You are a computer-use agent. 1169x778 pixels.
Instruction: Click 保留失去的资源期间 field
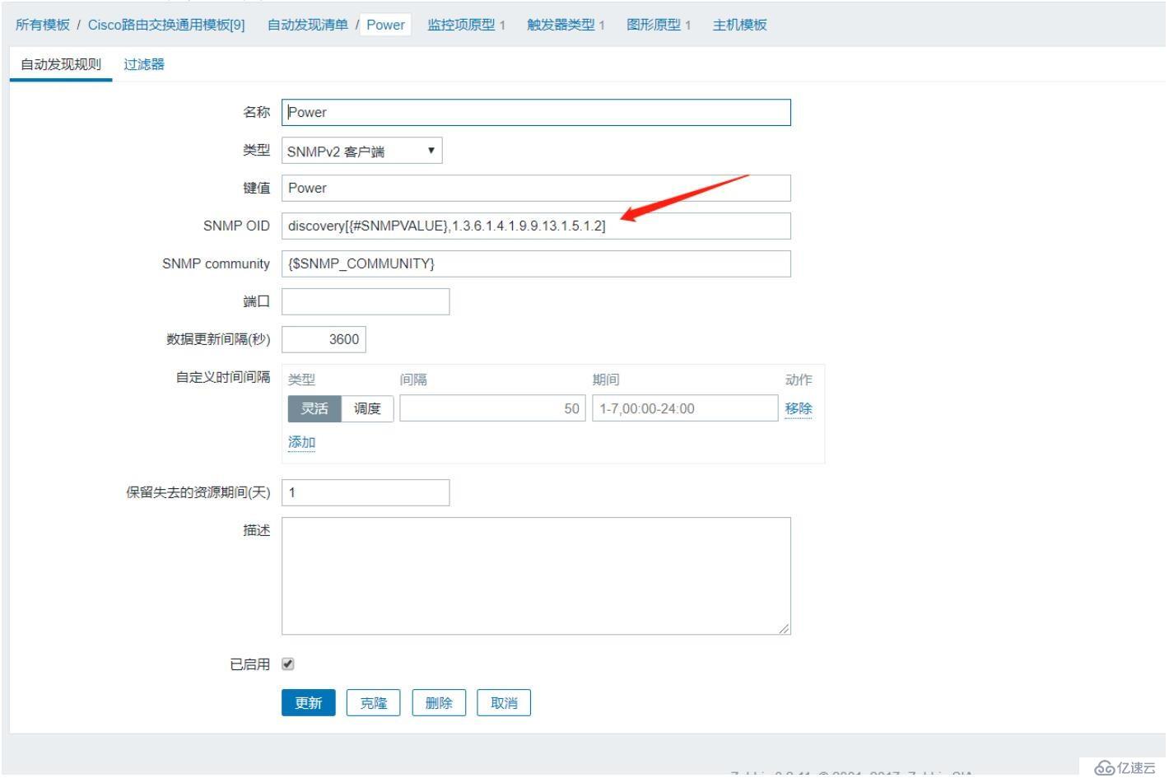point(366,492)
